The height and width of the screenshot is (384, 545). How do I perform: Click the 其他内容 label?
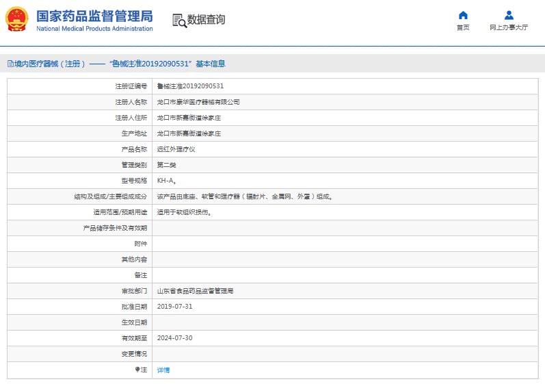134,259
